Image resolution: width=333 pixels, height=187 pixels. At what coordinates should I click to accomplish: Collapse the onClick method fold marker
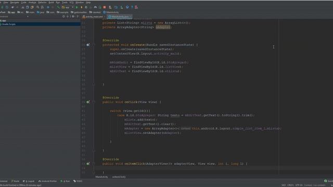[94, 102]
